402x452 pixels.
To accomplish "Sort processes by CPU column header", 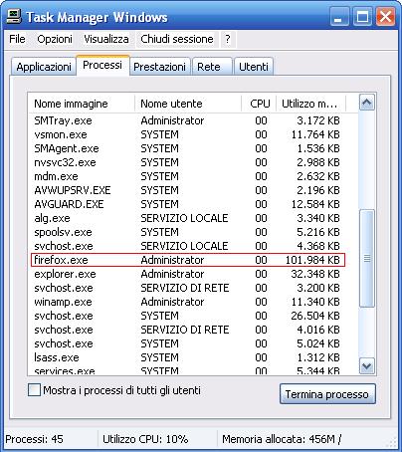I will pos(259,104).
